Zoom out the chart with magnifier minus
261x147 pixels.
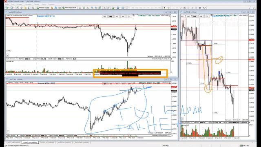pyautogui.click(x=96, y=8)
